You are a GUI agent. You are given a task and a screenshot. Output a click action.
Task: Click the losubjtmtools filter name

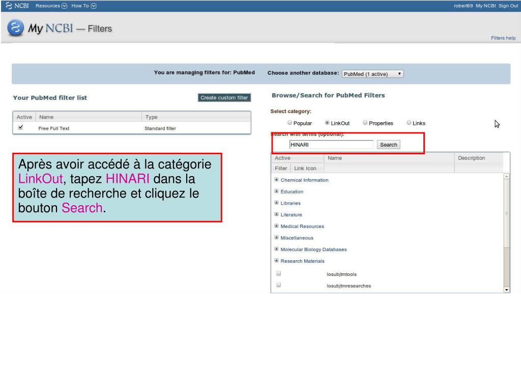(341, 274)
